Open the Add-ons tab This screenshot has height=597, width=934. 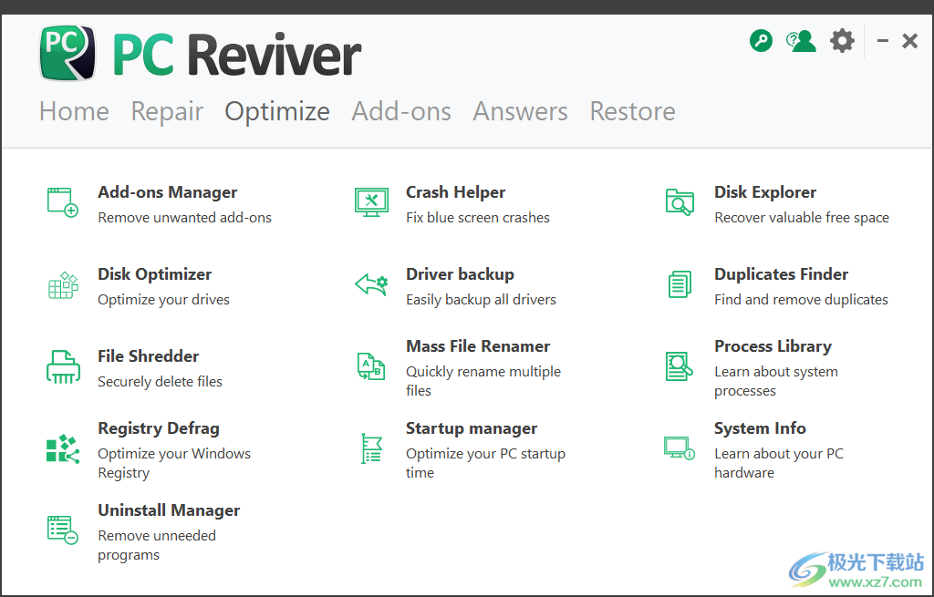coord(401,111)
